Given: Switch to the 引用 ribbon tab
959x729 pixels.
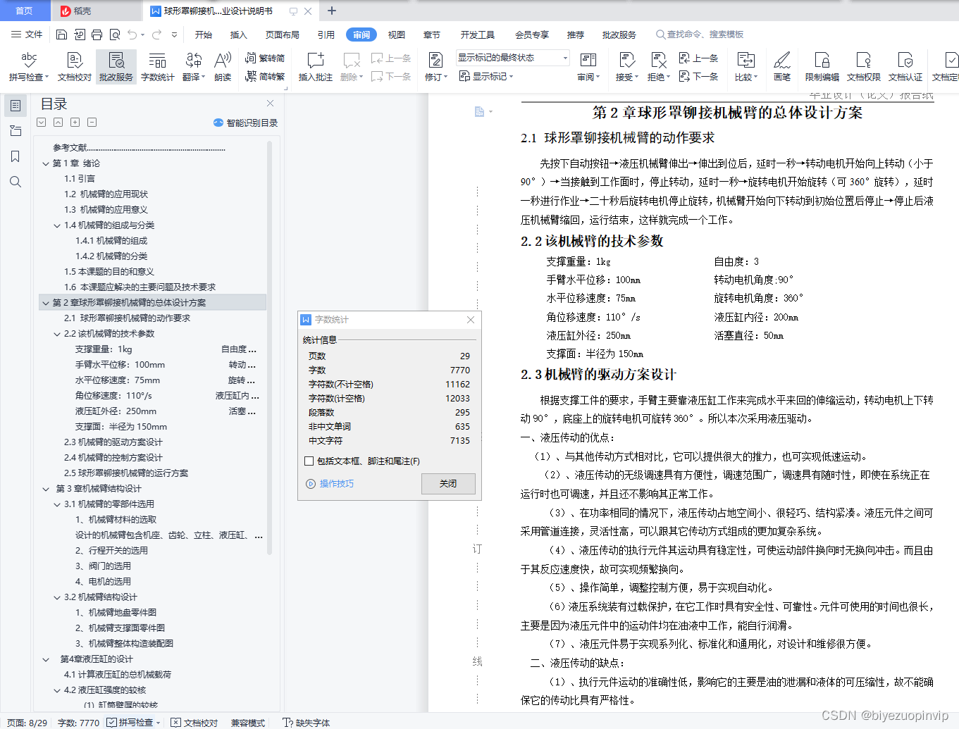Looking at the screenshot, I should 326,35.
